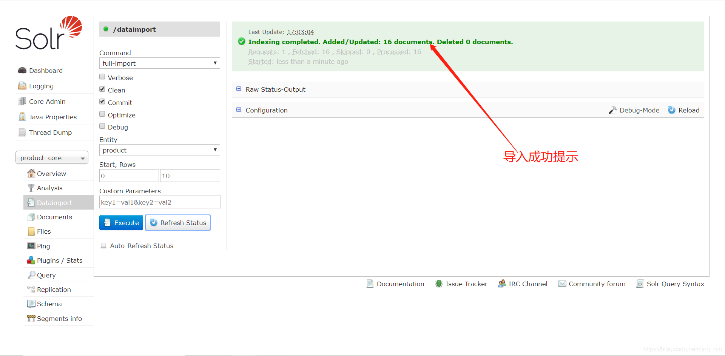The height and width of the screenshot is (356, 725).
Task: Click the Replication icon
Action: point(31,289)
